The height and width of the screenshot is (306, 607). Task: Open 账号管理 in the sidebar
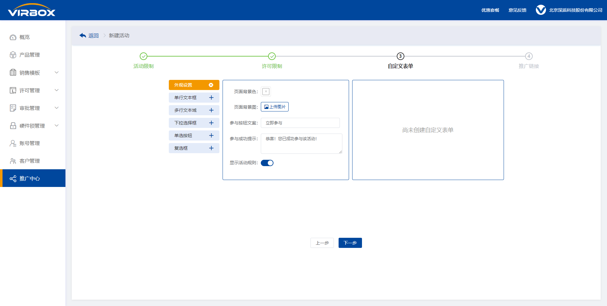(33, 143)
